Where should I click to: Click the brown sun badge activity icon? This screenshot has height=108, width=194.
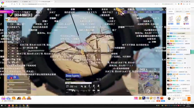click(29, 98)
